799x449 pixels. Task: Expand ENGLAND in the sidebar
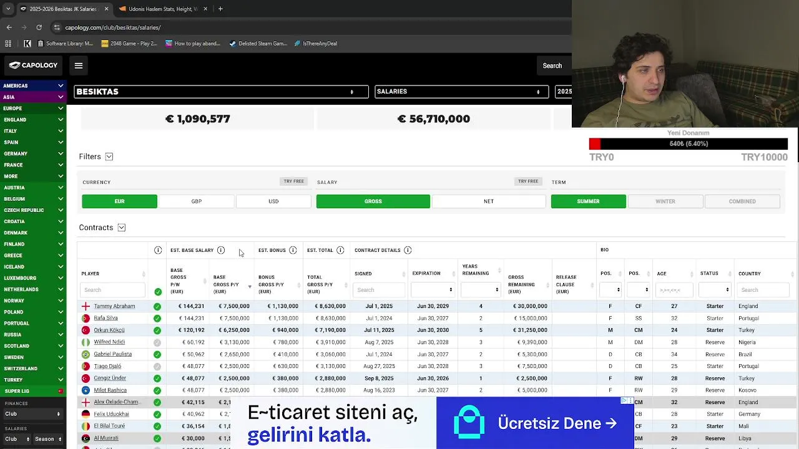click(x=33, y=120)
